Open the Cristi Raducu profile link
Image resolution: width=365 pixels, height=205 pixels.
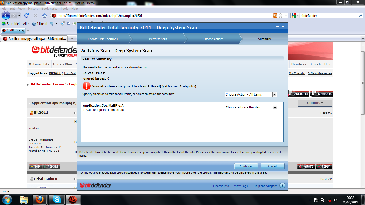[45, 179]
